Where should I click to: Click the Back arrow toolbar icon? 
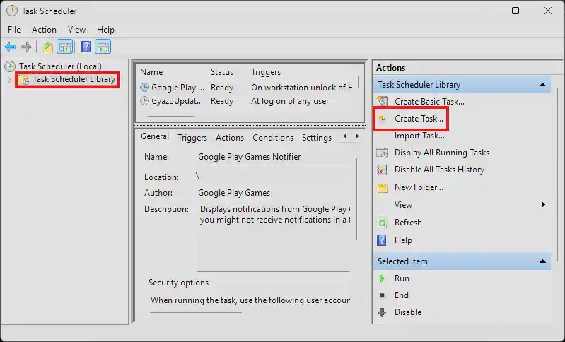pyautogui.click(x=10, y=47)
